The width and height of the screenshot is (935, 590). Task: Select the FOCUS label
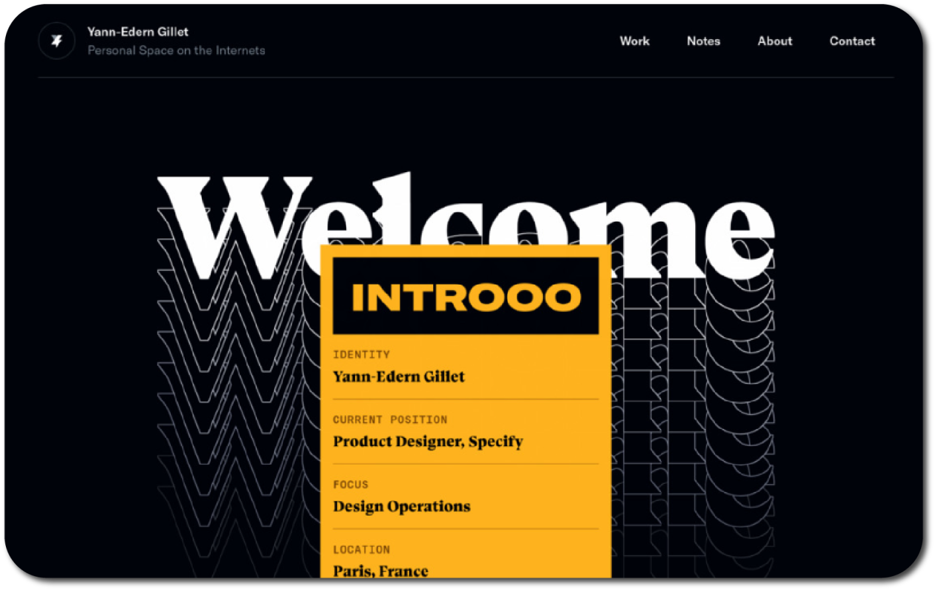point(350,485)
